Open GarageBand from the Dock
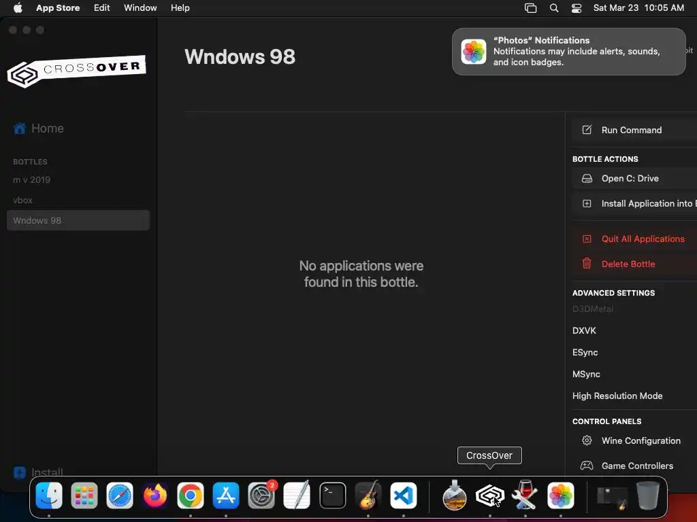This screenshot has width=697, height=522. tap(368, 495)
